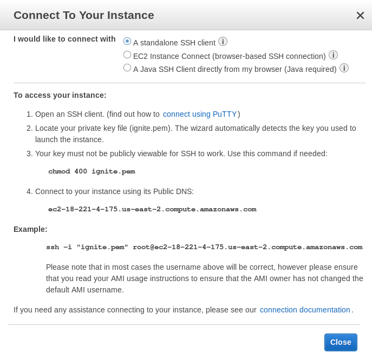Click the 'EC2 Instance Connect (browser-based SSH connection)' label
Image resolution: width=372 pixels, height=360 pixels.
[230, 56]
